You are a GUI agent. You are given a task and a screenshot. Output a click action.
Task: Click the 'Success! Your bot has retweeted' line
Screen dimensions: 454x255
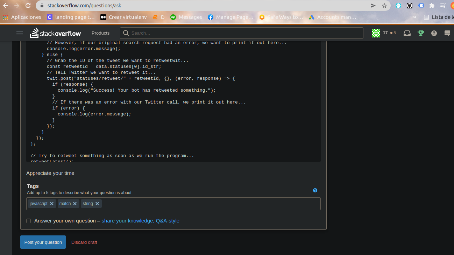pyautogui.click(x=137, y=90)
